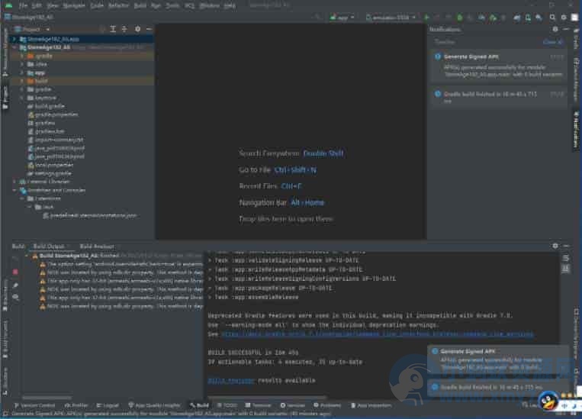This screenshot has width=582, height=419.
Task: Open the Logcat tool window
Action: (x=108, y=405)
